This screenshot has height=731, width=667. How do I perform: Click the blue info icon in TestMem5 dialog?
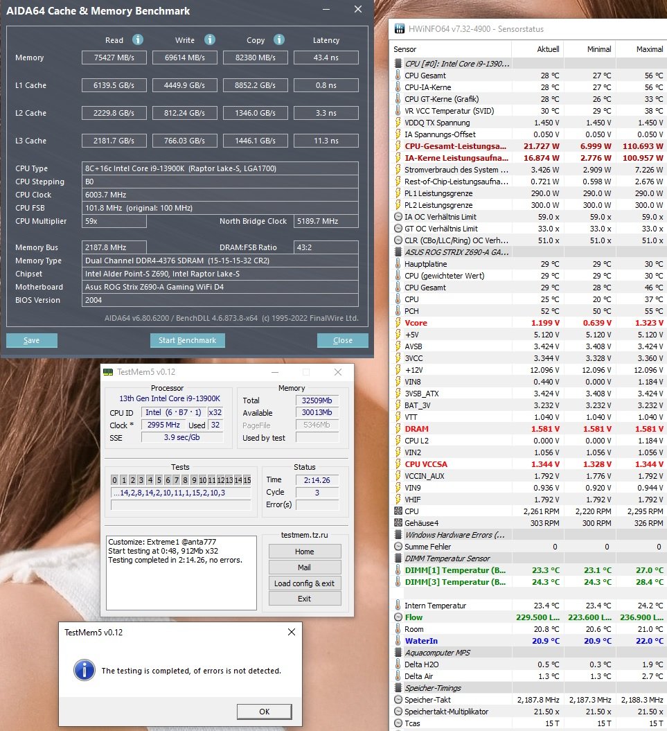pyautogui.click(x=85, y=671)
